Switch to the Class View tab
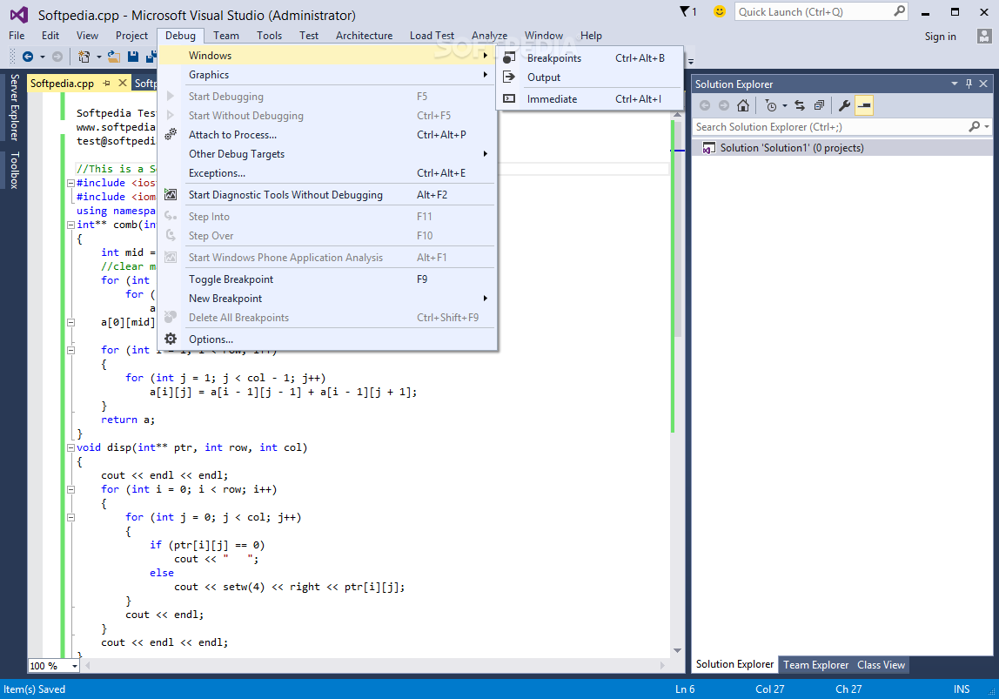 (882, 664)
